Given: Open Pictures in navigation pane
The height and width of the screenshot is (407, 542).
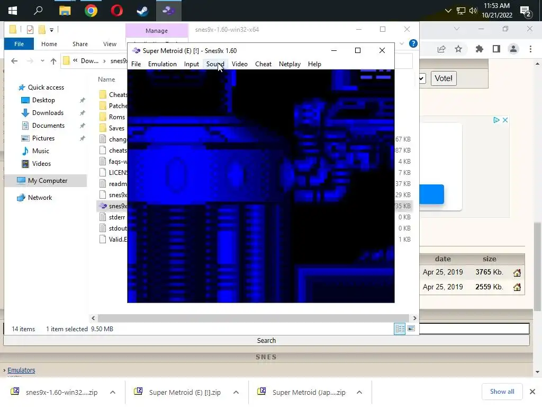Looking at the screenshot, I should click(x=43, y=138).
